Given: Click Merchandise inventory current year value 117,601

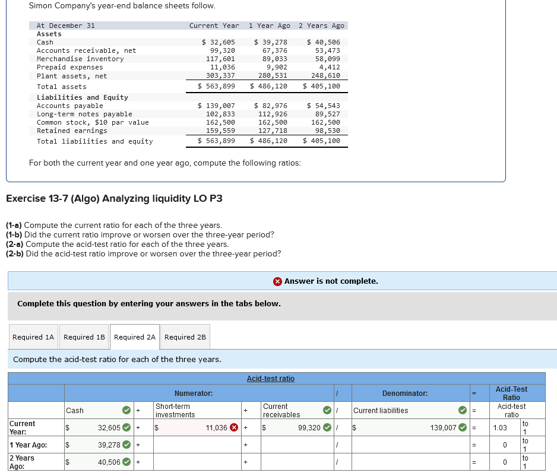Looking at the screenshot, I should point(220,59).
